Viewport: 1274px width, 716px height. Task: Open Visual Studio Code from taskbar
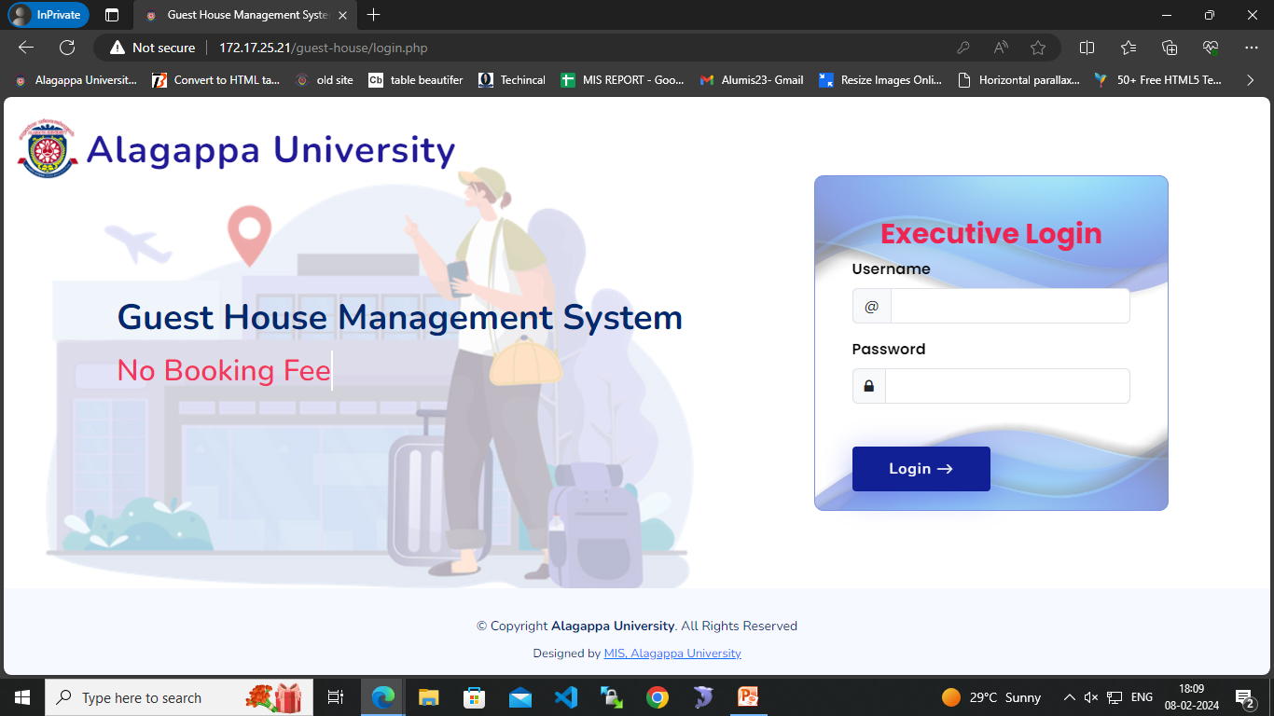[565, 697]
